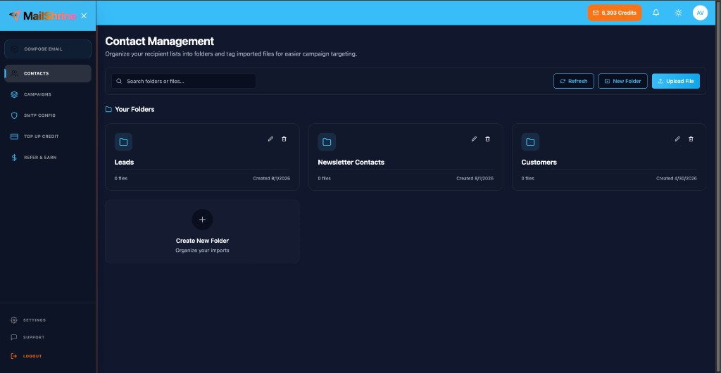721x373 pixels.
Task: Focus the Search folders or files field
Action: pyautogui.click(x=184, y=82)
